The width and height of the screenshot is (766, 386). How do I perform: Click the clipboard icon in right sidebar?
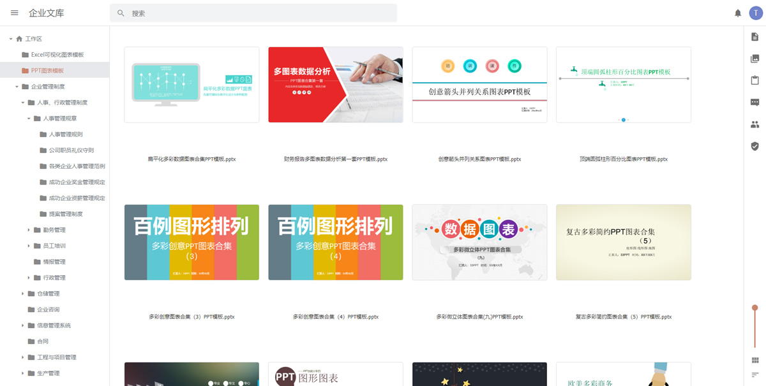[755, 80]
